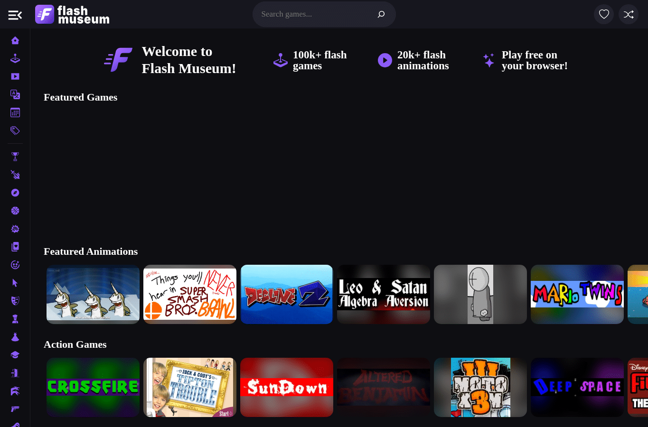Open the sidebar compass adventure icon

(x=15, y=193)
